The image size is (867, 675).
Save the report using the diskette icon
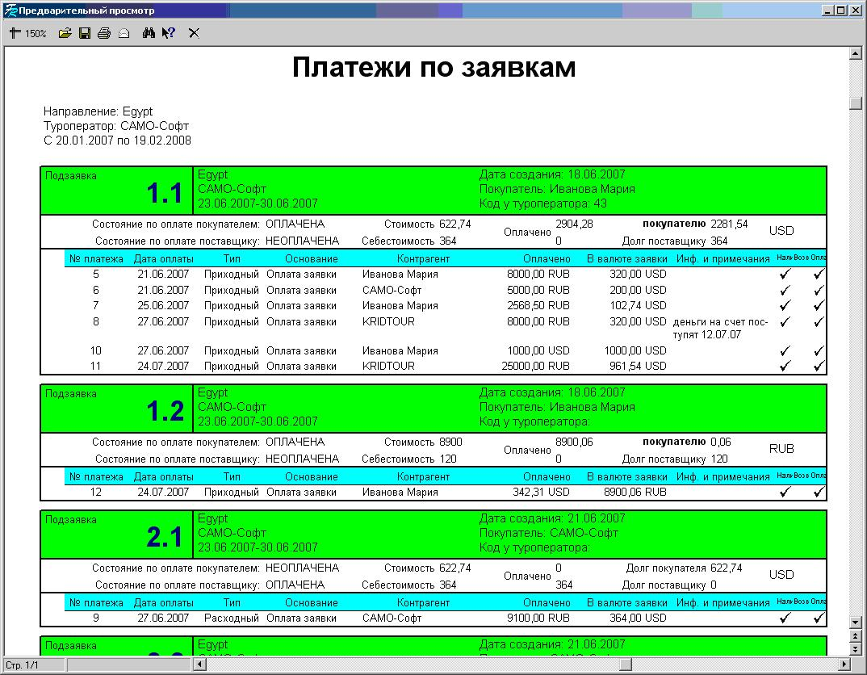(83, 32)
